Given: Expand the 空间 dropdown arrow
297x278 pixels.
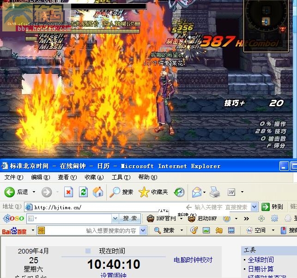Looking at the screenshot, I should point(273,230).
